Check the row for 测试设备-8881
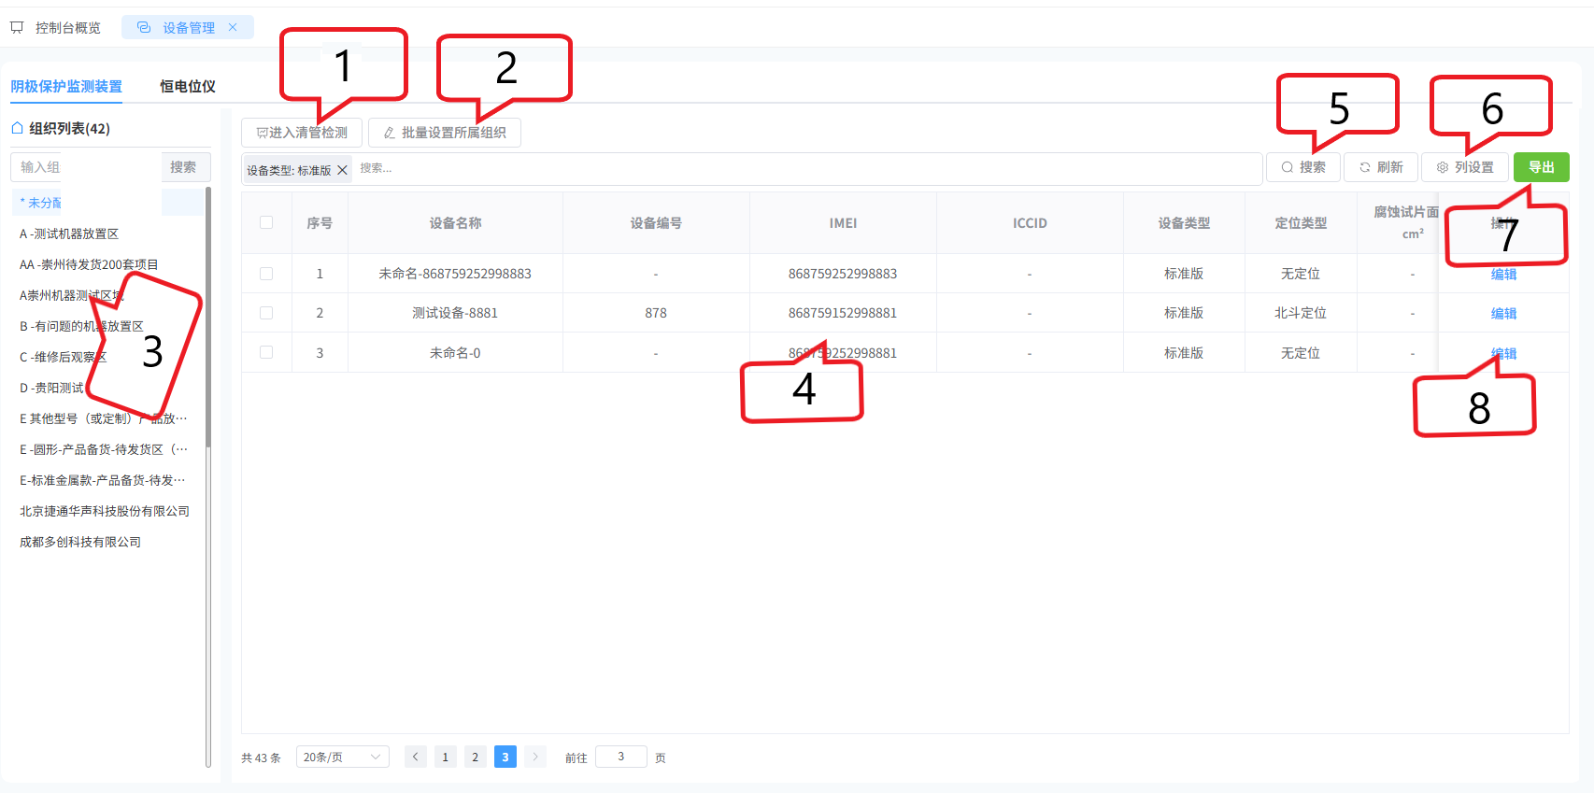1594x793 pixels. coord(266,313)
